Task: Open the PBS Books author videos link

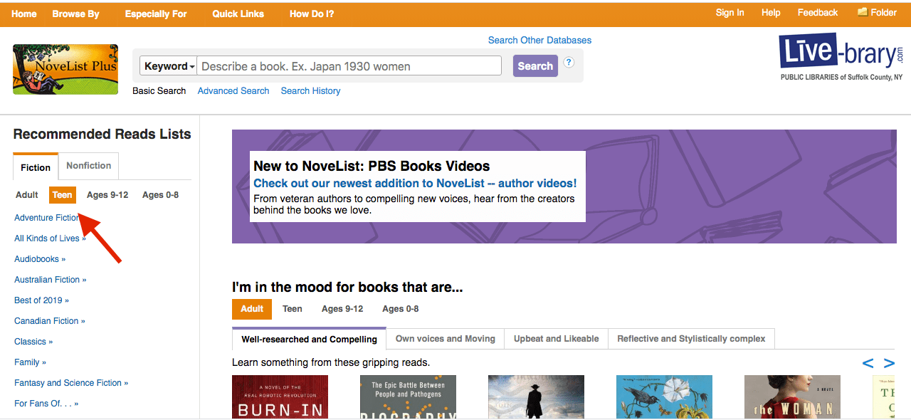Action: pyautogui.click(x=415, y=184)
